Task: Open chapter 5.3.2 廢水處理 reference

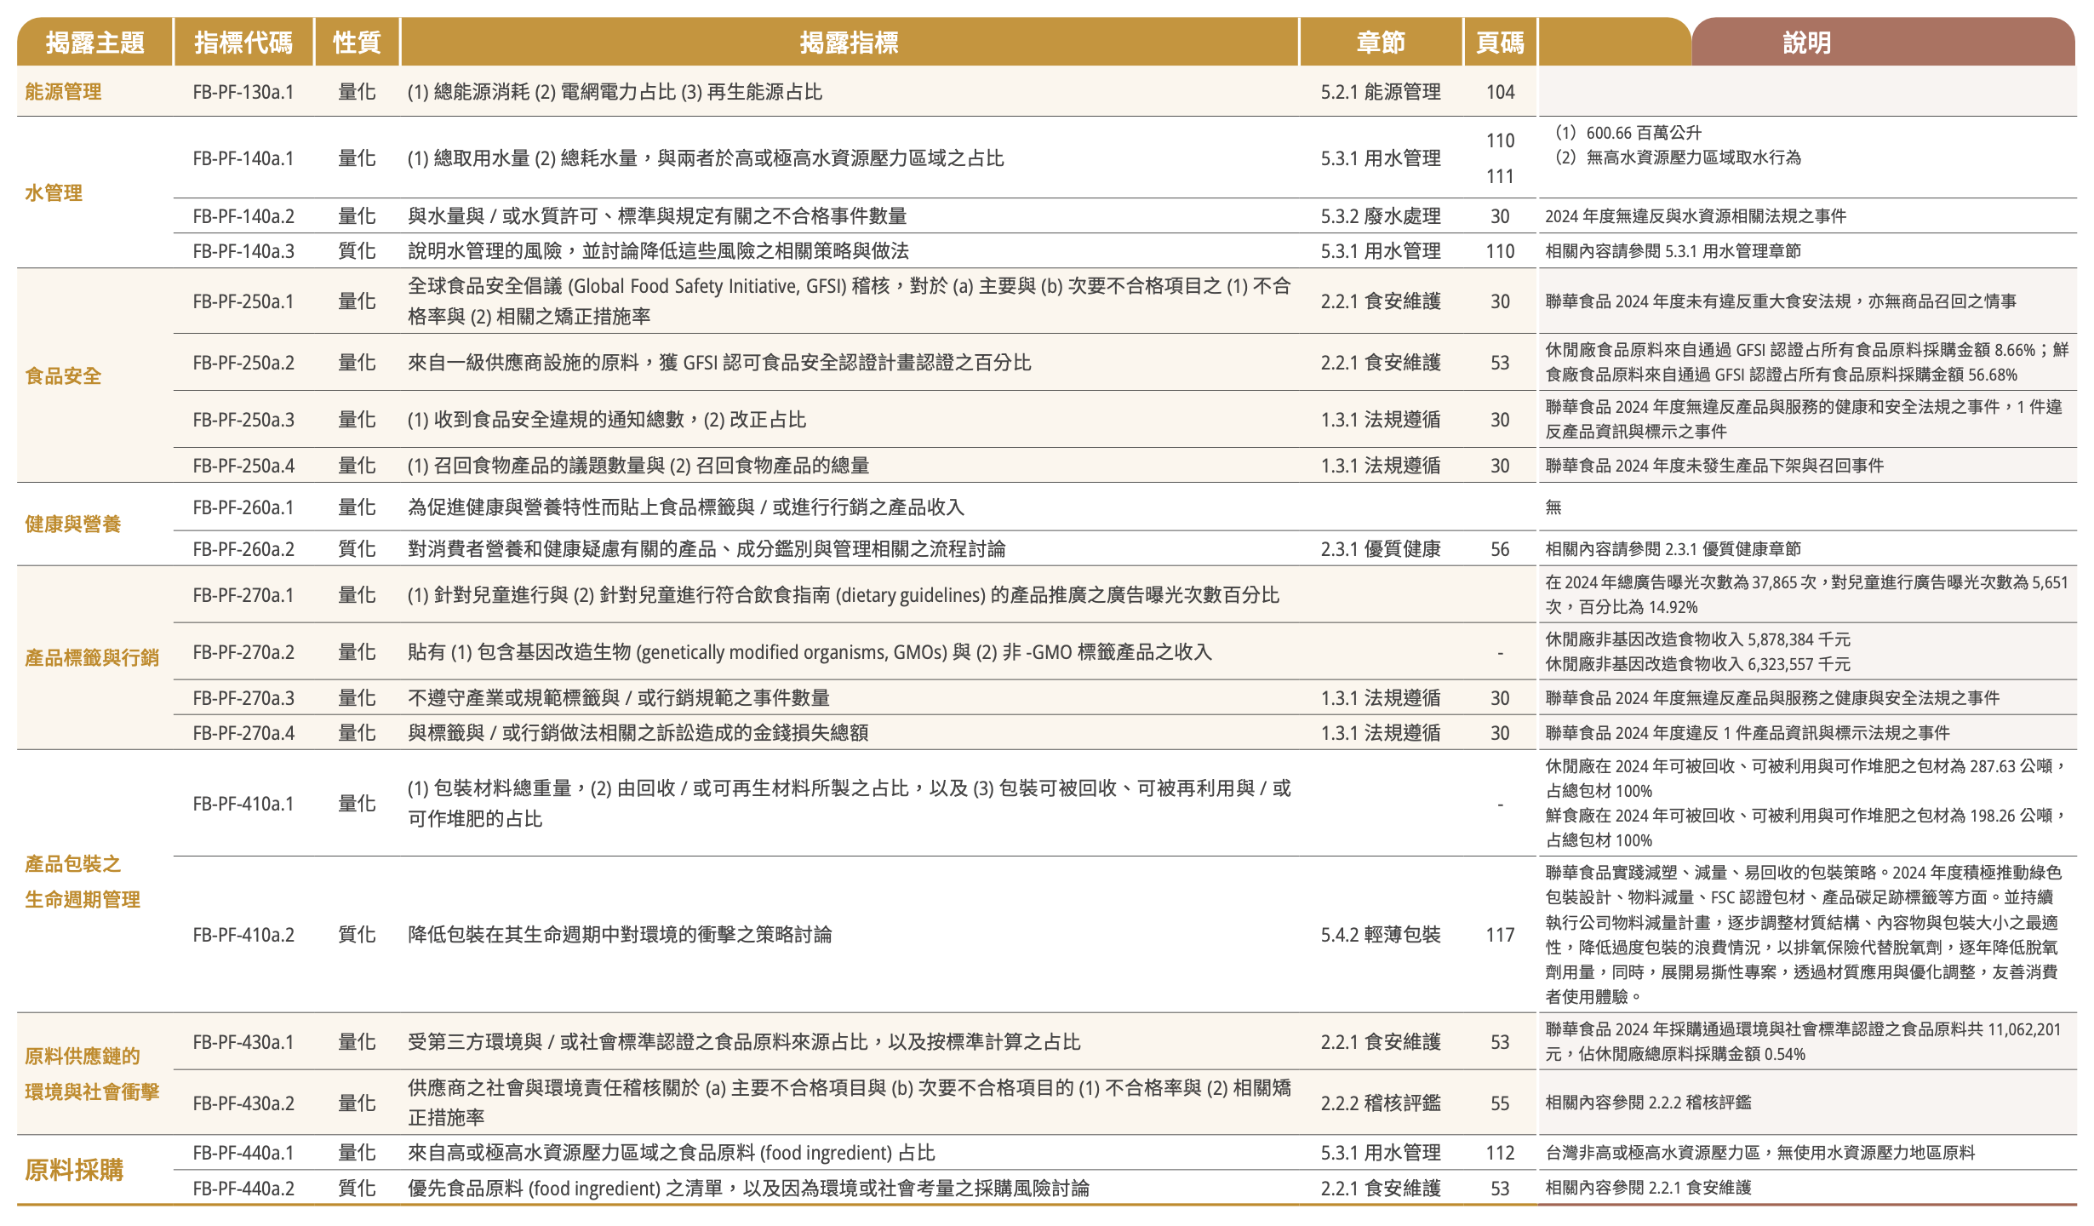Action: tap(1380, 216)
